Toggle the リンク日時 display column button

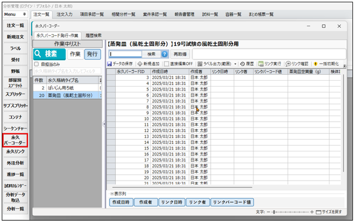(x=172, y=202)
